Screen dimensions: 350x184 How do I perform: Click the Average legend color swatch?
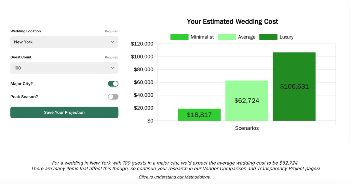227,37
